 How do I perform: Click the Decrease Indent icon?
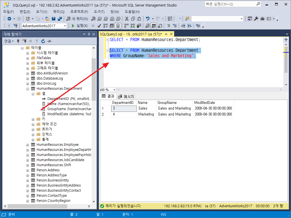point(183,26)
